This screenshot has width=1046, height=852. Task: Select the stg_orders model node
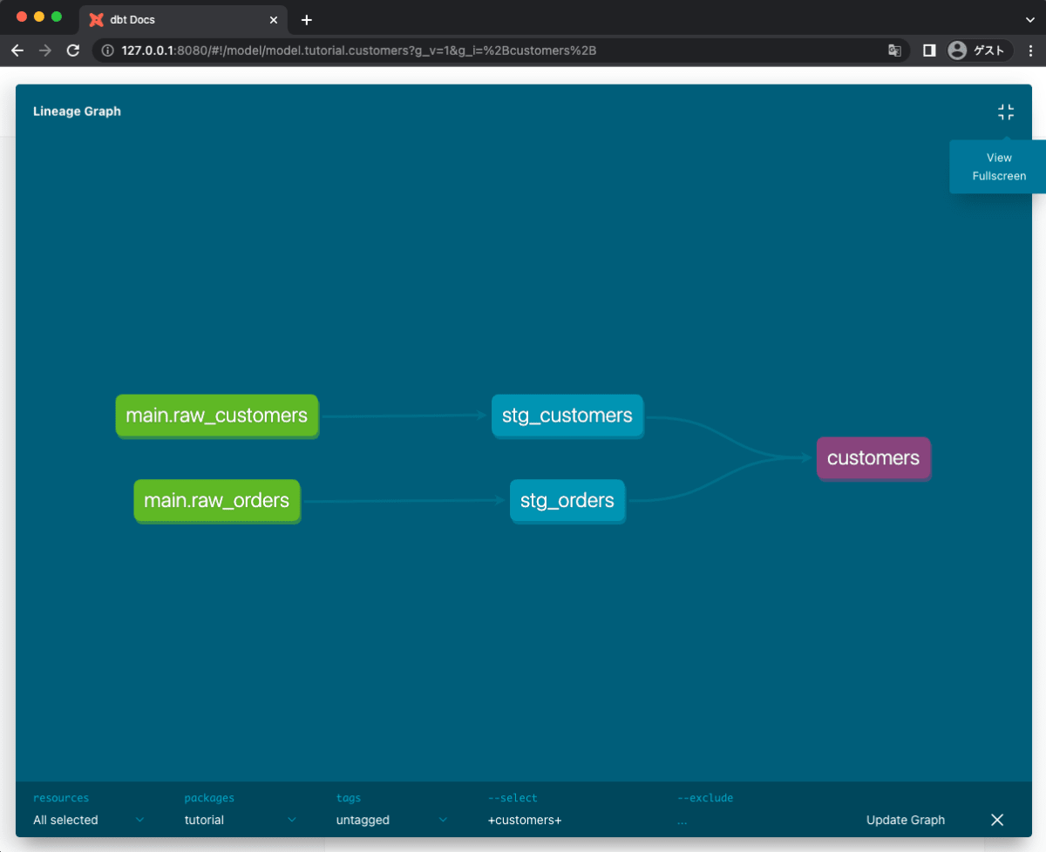tap(567, 501)
